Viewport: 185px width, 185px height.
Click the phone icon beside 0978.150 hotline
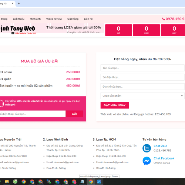pos(164,19)
